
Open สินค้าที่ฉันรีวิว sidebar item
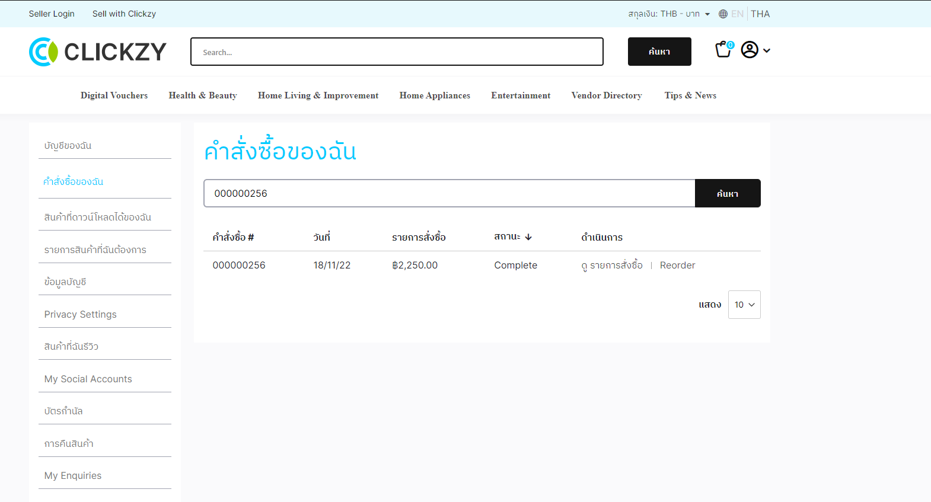[x=71, y=347]
